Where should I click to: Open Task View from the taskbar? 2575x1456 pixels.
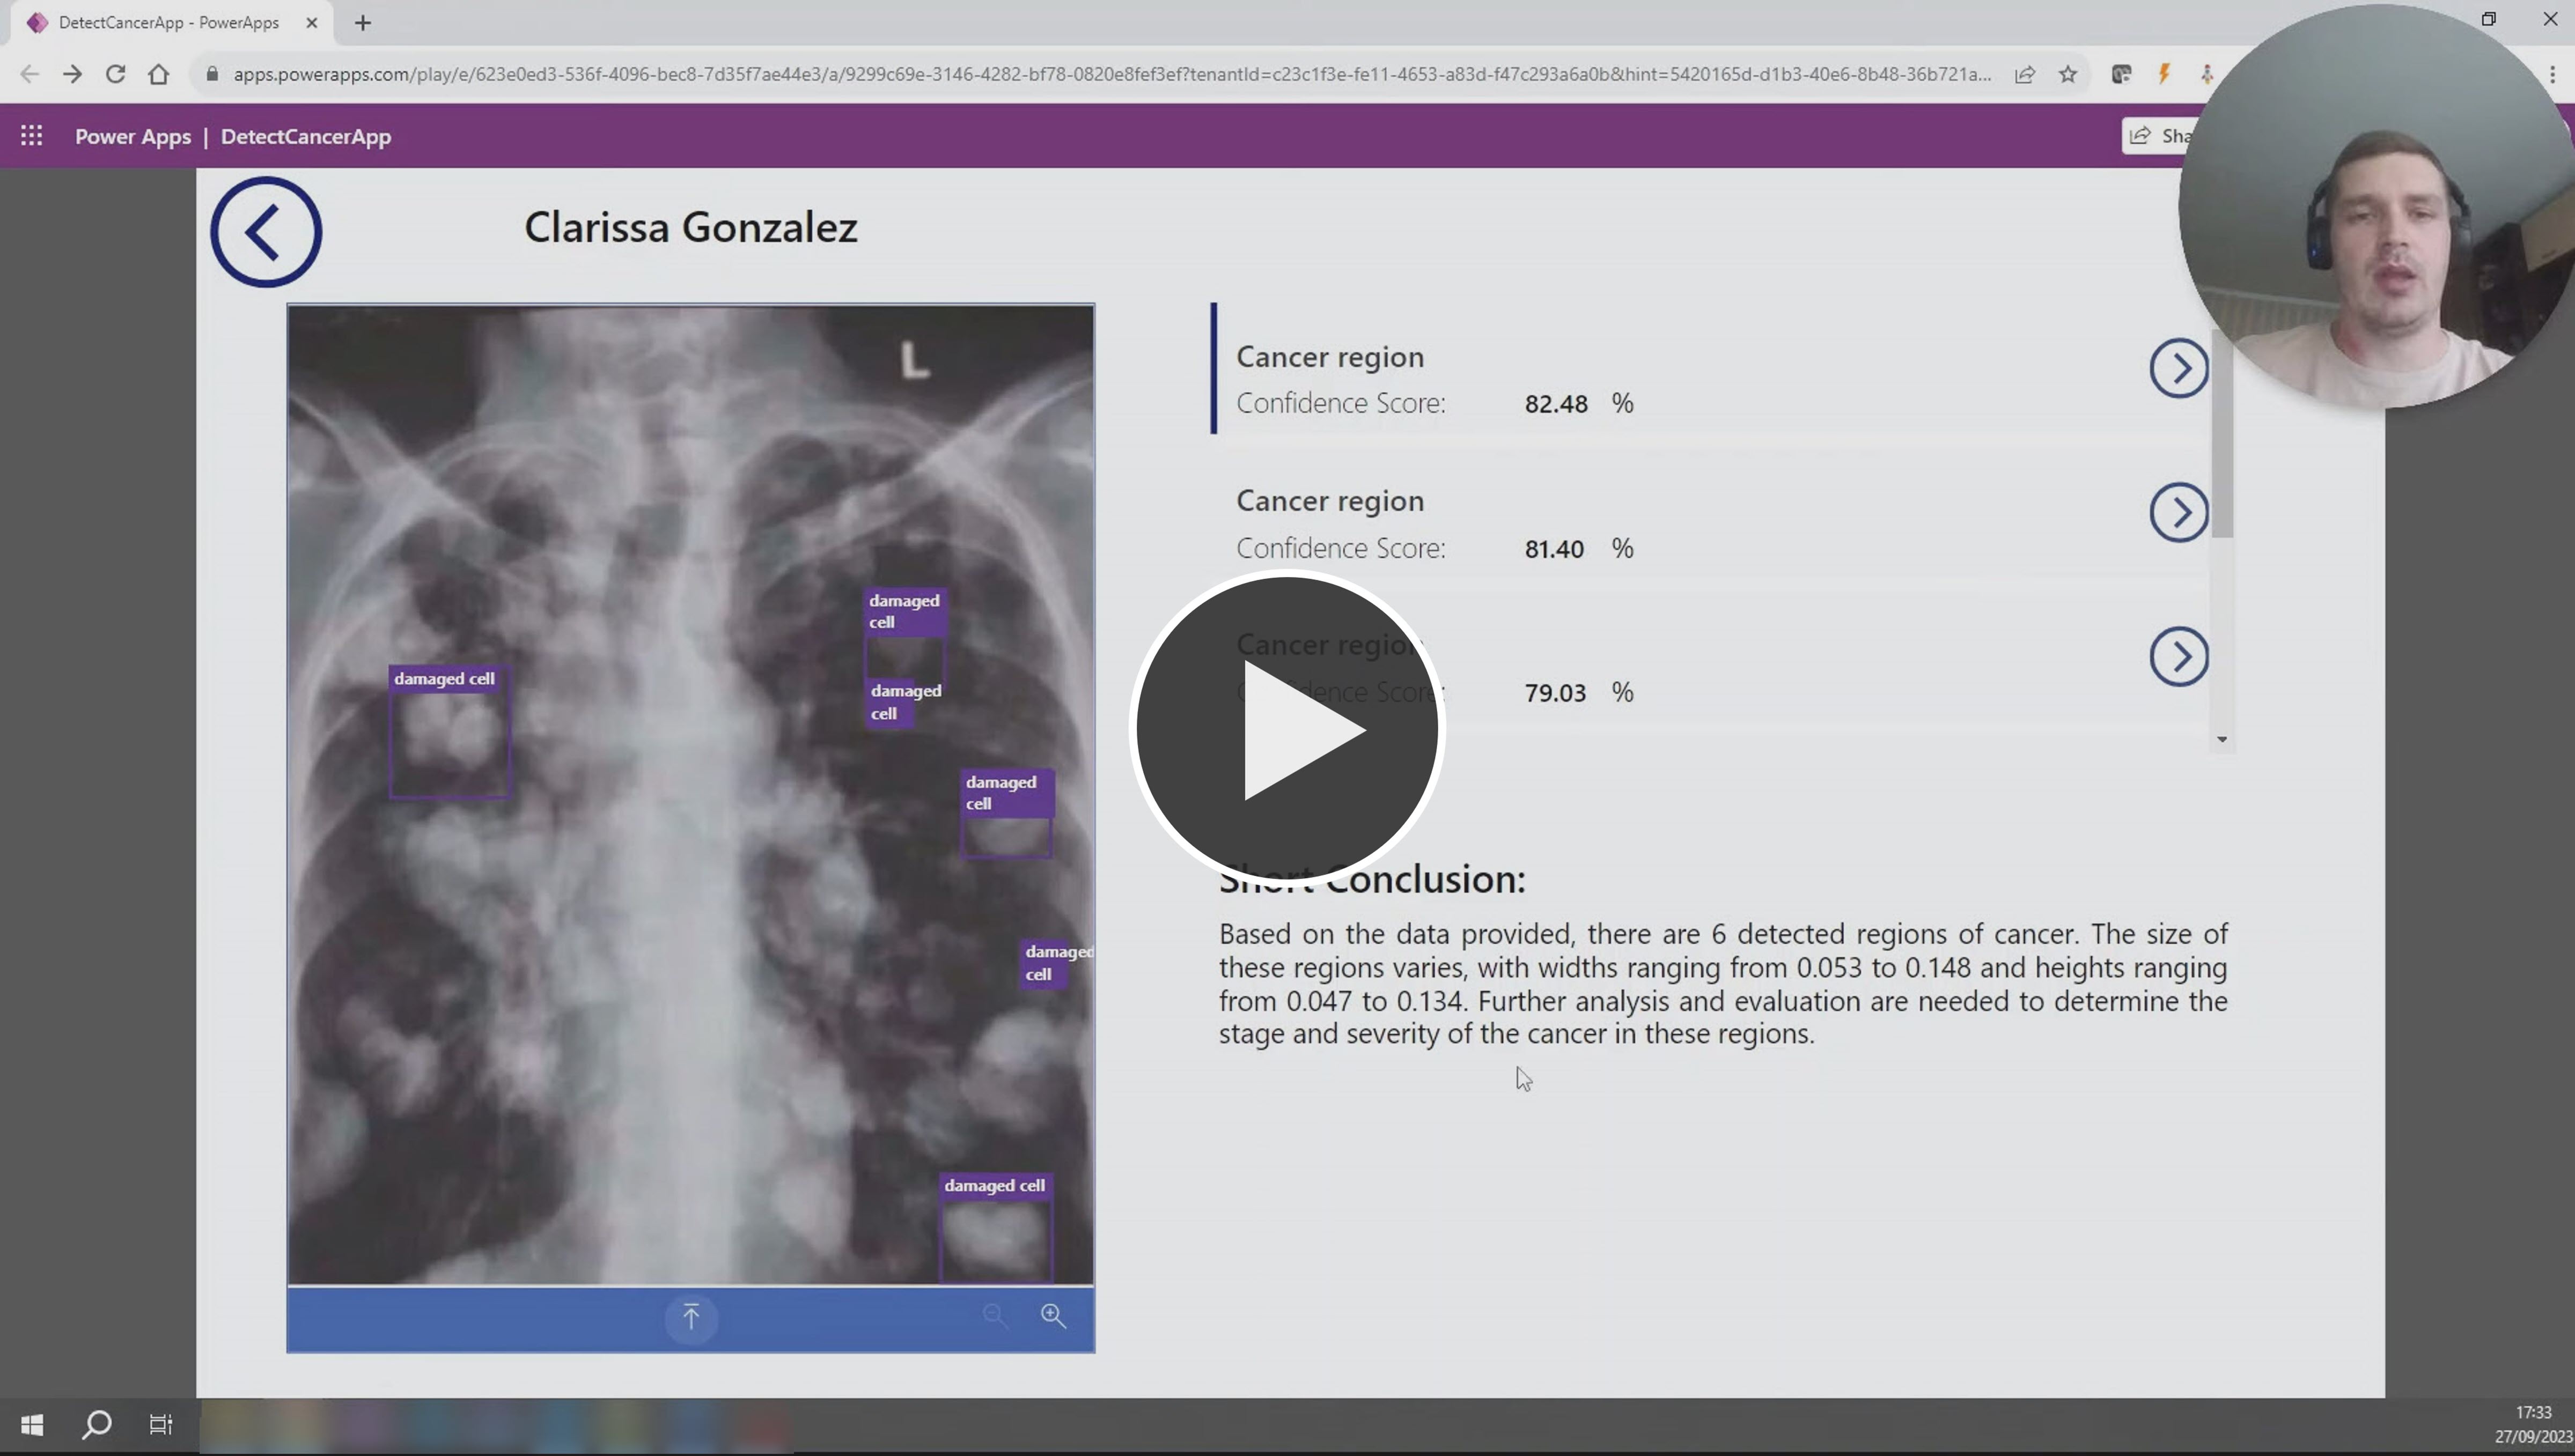click(160, 1424)
